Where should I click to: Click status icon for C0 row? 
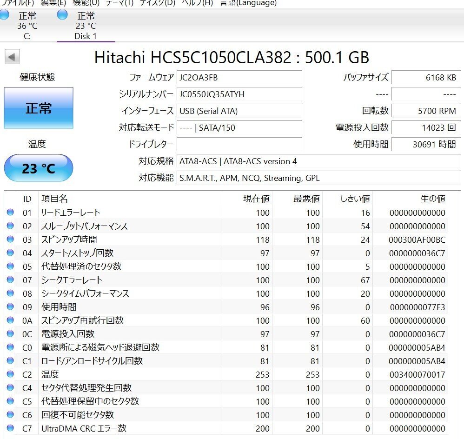[10, 346]
